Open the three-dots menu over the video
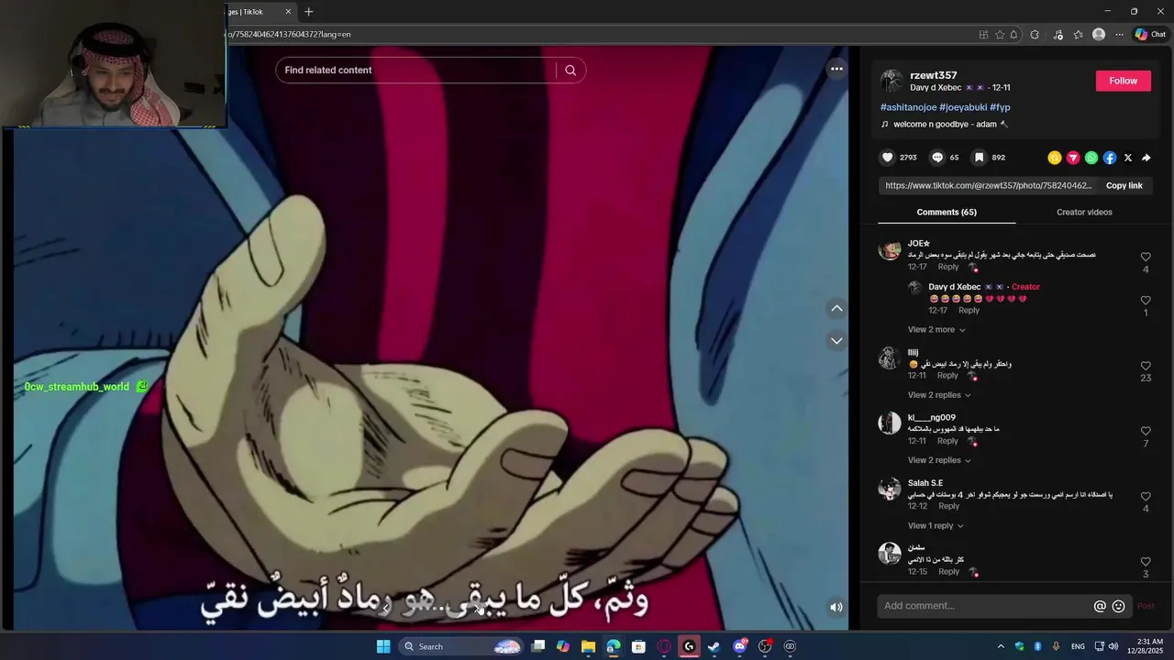 coord(836,69)
